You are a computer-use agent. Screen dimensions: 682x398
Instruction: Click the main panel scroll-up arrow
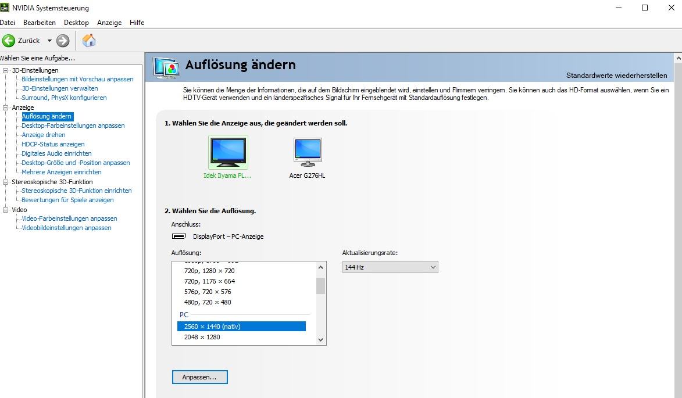click(x=678, y=58)
